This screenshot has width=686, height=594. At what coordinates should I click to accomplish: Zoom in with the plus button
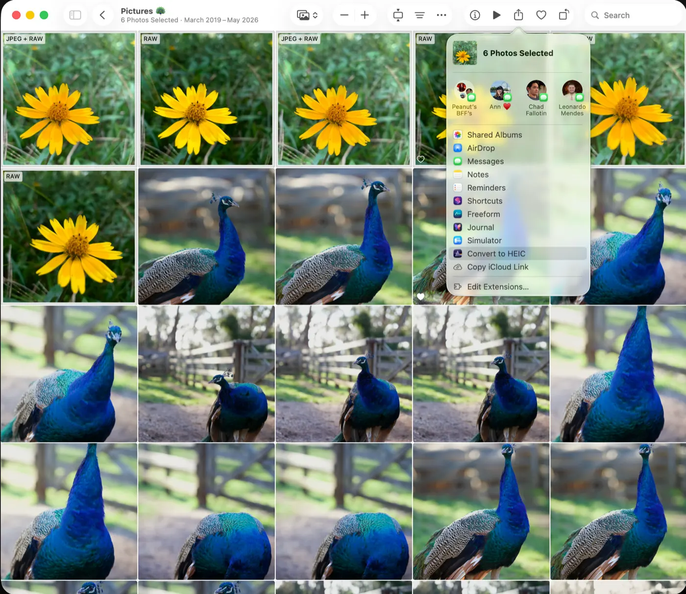365,15
